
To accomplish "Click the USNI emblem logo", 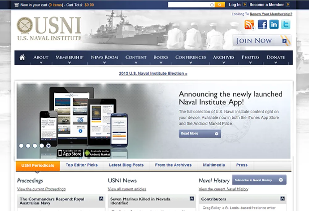I will coord(25,25).
